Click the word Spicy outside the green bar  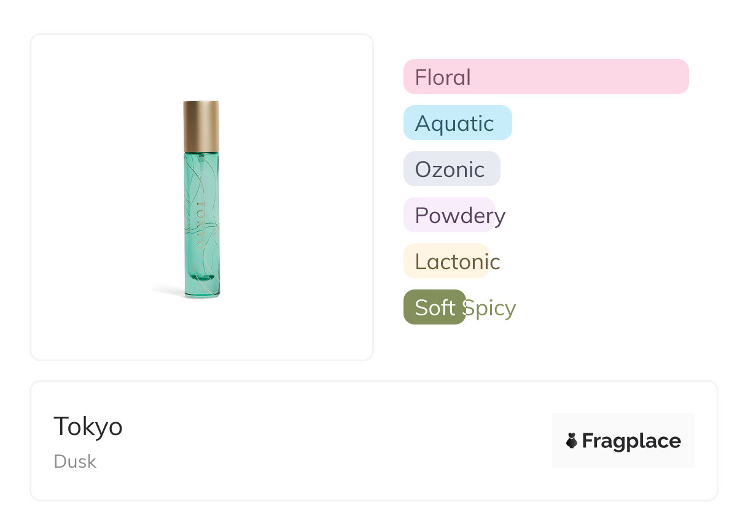[x=491, y=308]
